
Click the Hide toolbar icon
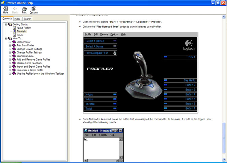tap(5, 9)
